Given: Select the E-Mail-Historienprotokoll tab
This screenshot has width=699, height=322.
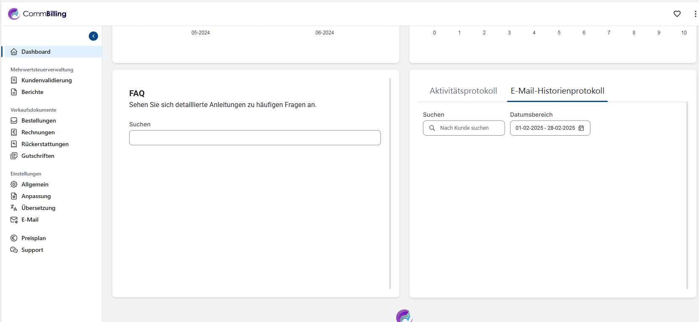Looking at the screenshot, I should coord(557,91).
